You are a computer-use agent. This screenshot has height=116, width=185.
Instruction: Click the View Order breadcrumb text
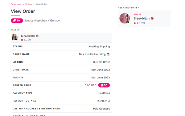coord(41,4)
